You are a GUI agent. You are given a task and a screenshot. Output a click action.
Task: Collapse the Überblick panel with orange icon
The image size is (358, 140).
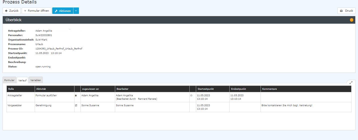point(352,20)
